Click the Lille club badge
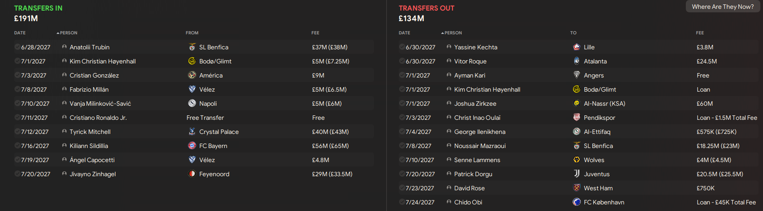The height and width of the screenshot is (211, 763). (576, 47)
